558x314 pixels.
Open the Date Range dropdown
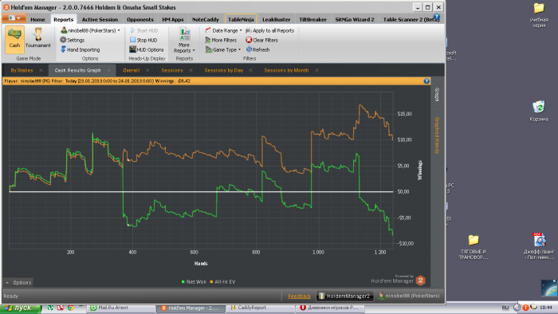click(x=223, y=30)
